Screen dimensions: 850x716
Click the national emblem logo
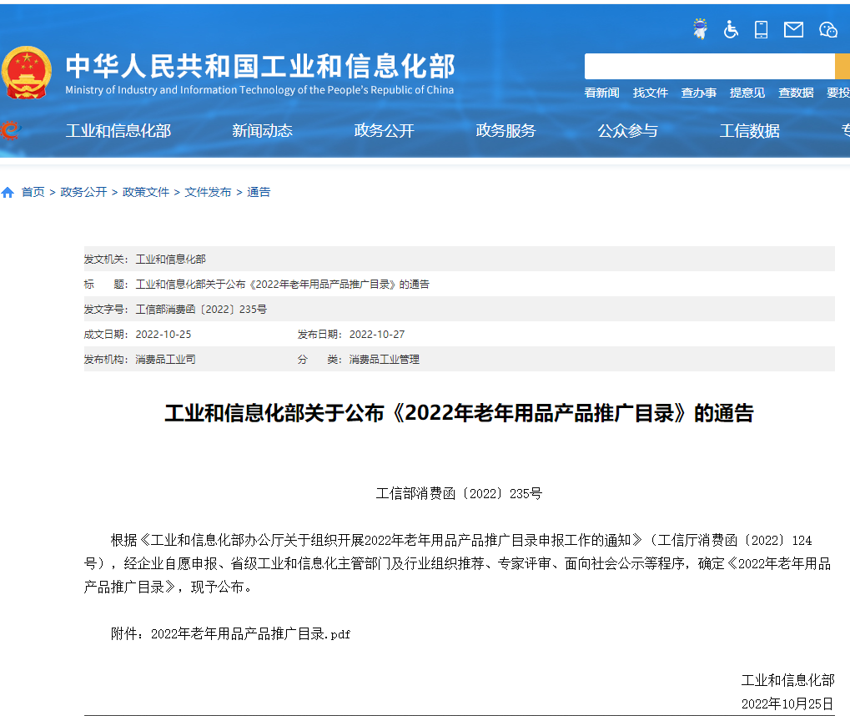click(x=27, y=73)
